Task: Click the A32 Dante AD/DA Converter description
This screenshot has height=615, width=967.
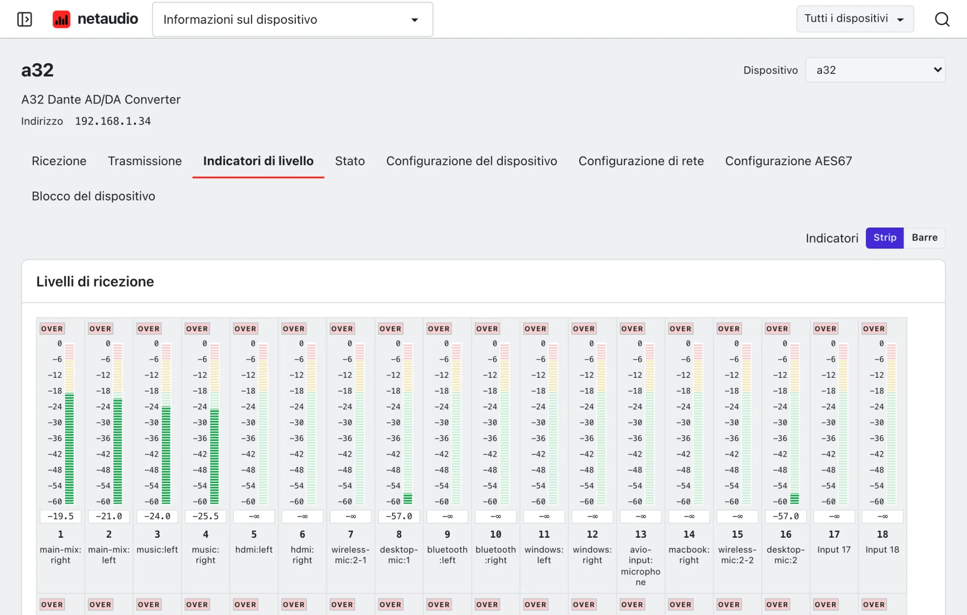Action: click(101, 100)
